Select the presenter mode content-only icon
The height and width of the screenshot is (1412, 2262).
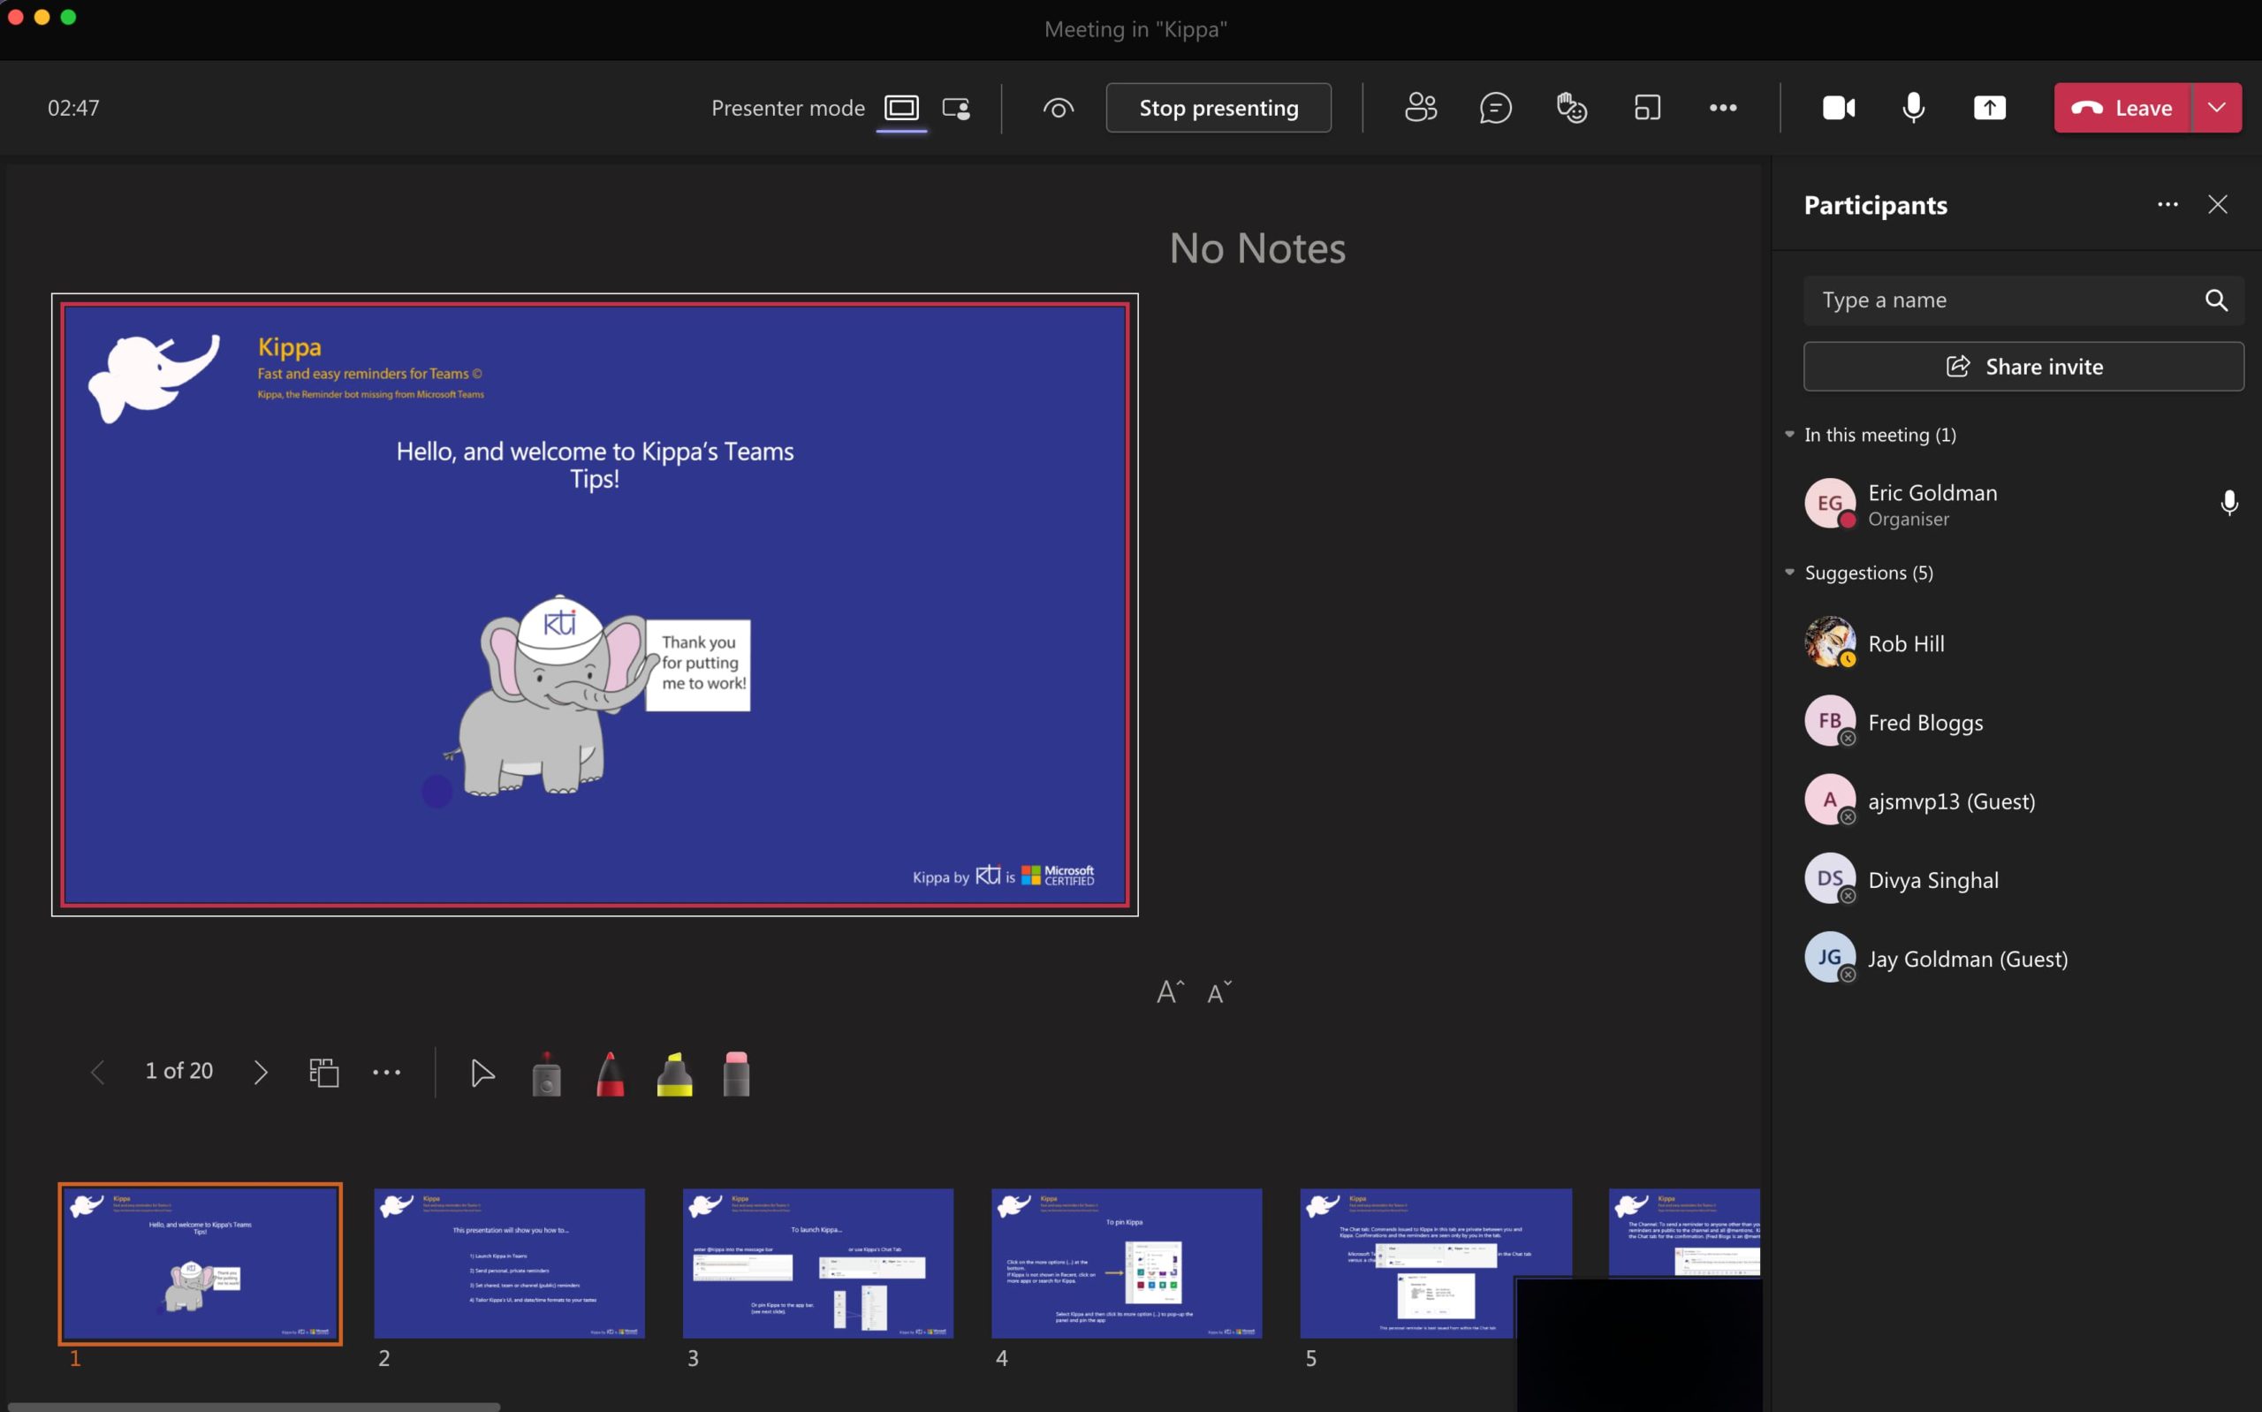[901, 109]
